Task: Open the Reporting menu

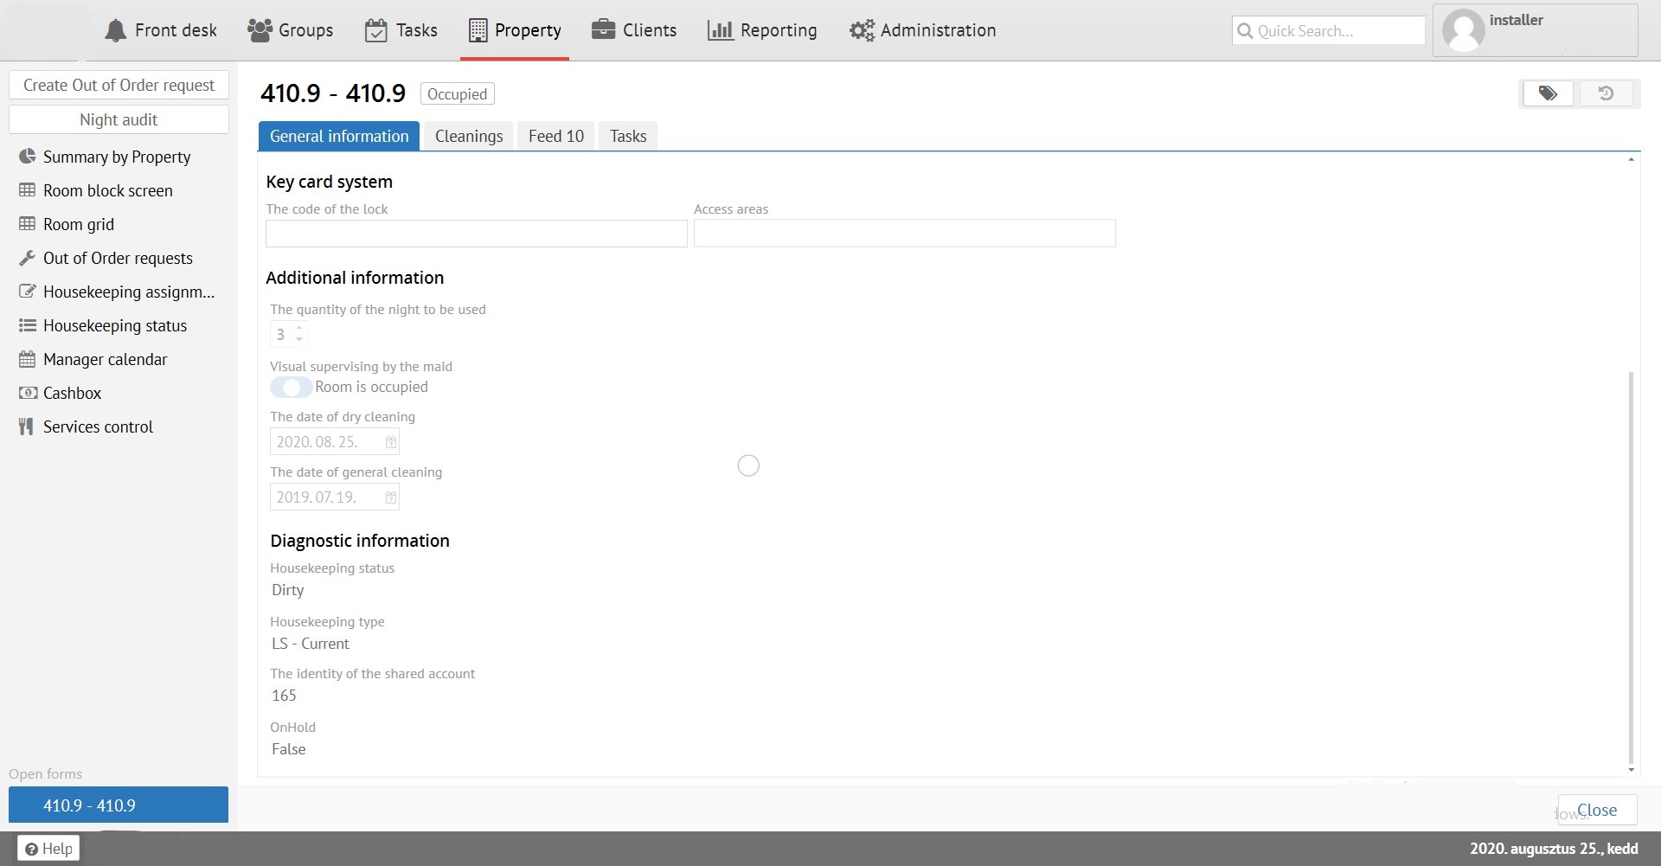Action: coord(762,30)
